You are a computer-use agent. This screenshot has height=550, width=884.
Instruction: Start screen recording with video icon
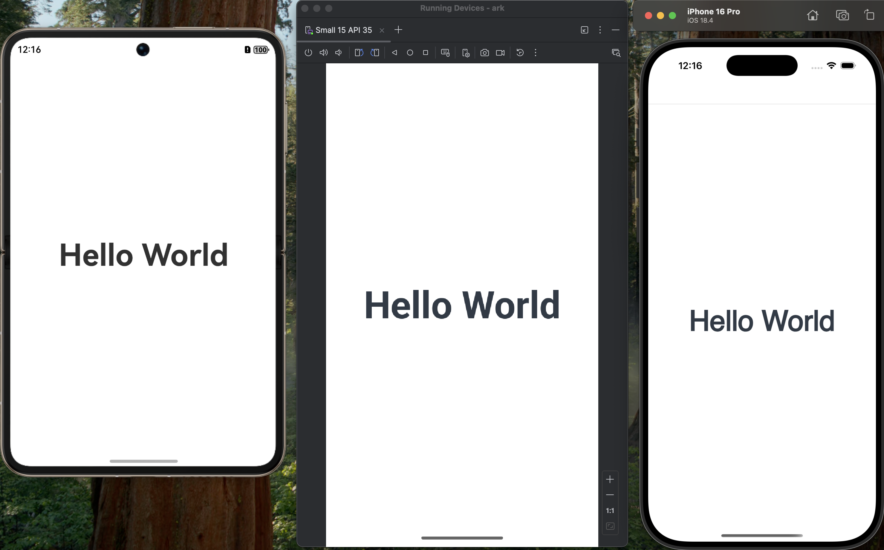[x=500, y=53]
